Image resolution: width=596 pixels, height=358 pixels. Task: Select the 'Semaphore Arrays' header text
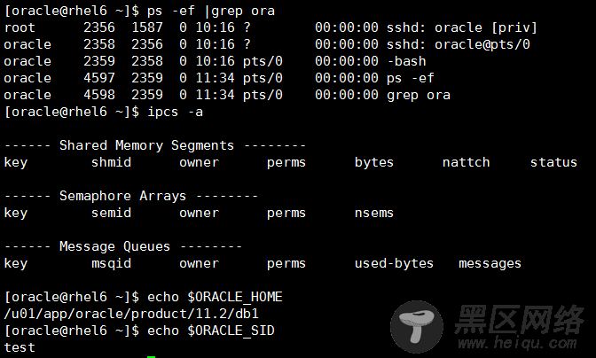[x=122, y=196]
